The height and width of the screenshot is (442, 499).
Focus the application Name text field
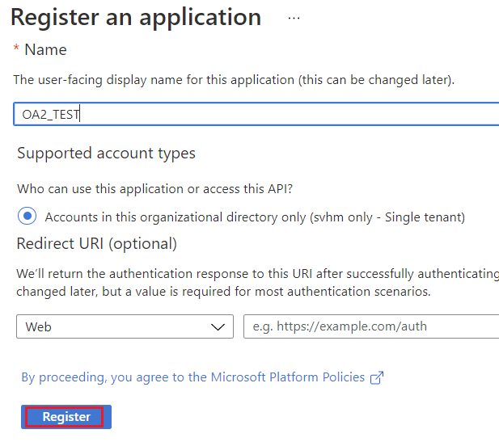coord(283,114)
